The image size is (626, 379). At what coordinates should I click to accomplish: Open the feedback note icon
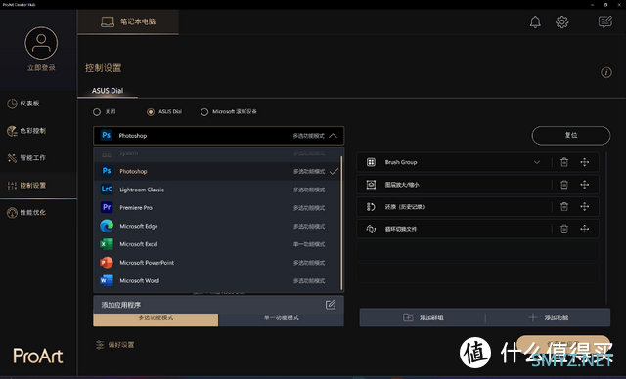604,21
